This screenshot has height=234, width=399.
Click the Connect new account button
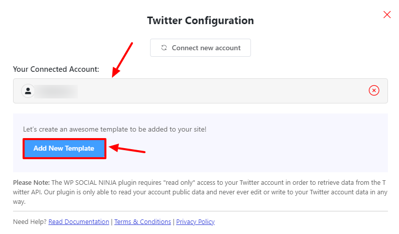click(200, 48)
